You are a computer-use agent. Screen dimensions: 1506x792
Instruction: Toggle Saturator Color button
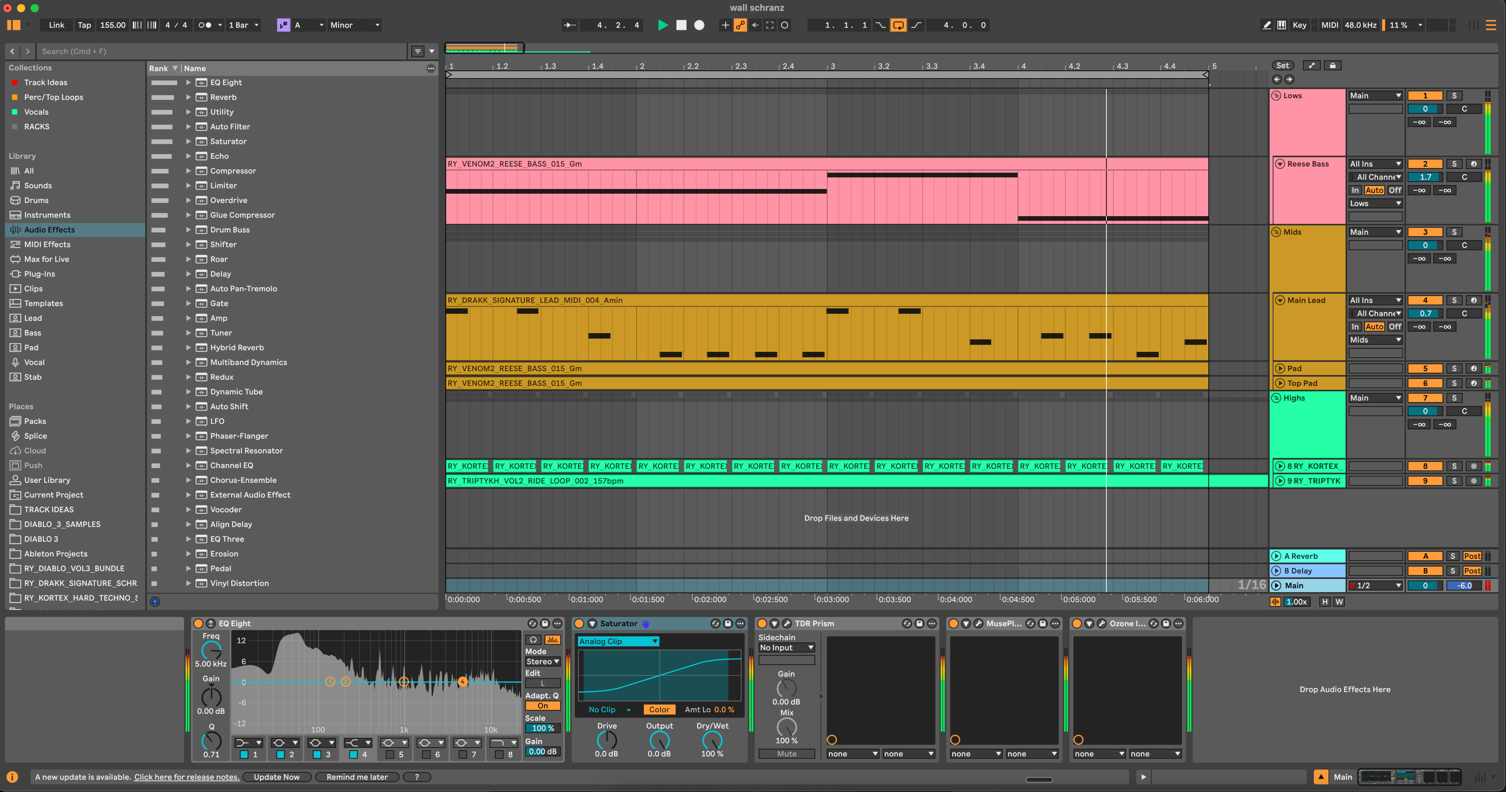659,710
